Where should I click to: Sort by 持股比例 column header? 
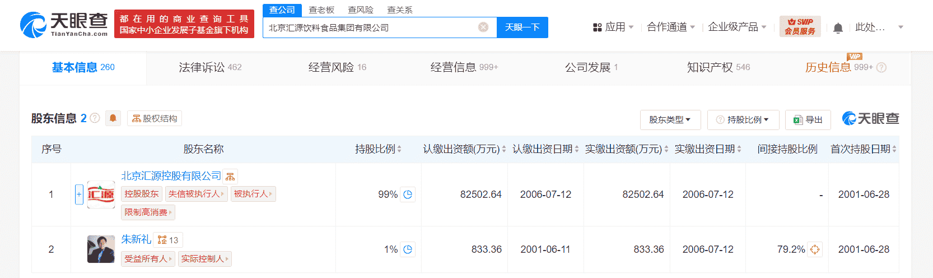(378, 149)
